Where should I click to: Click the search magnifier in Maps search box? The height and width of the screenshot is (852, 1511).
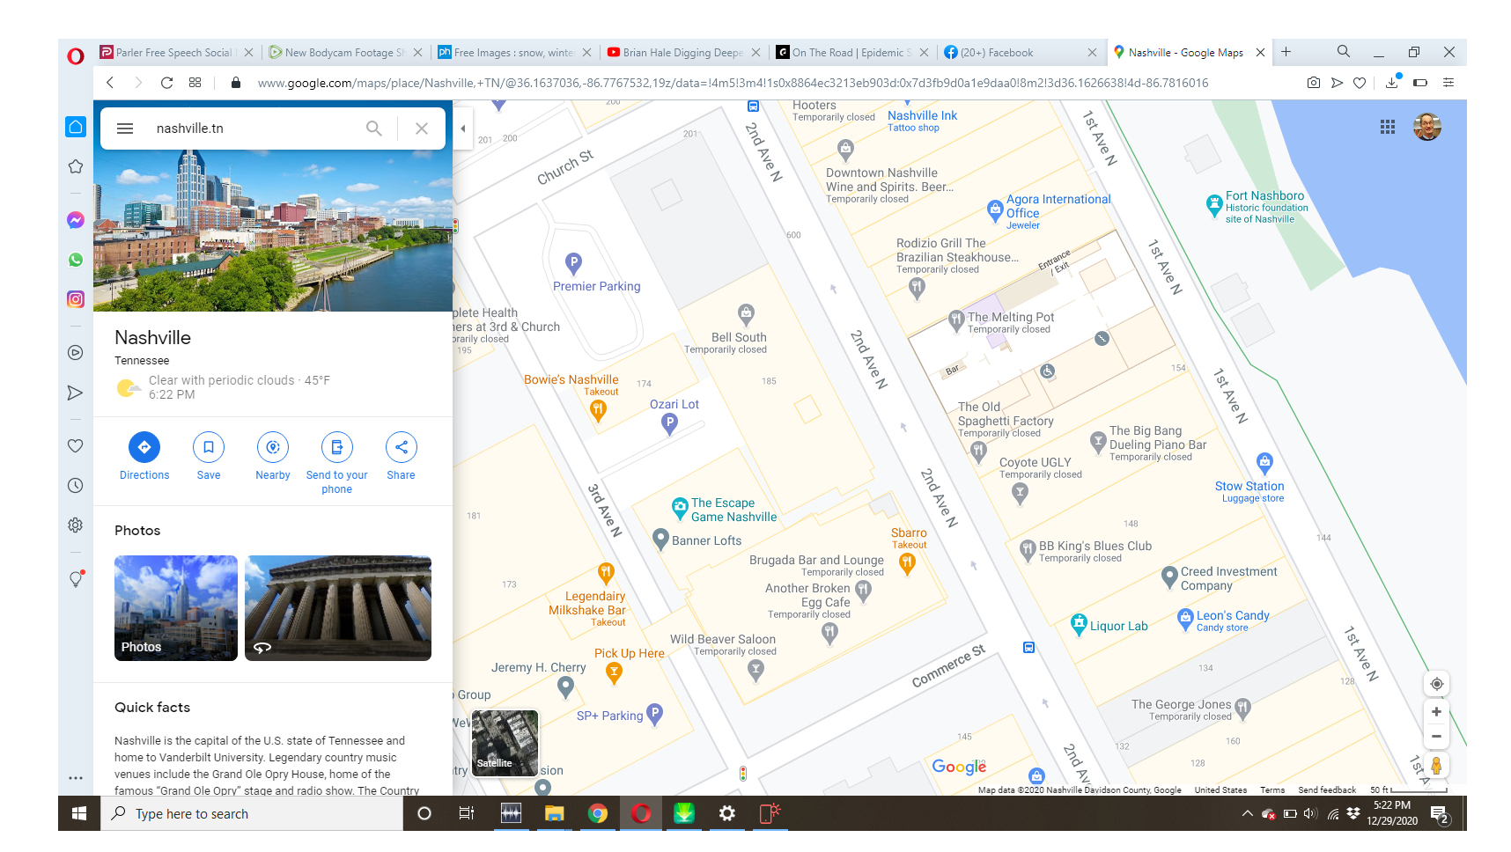[374, 129]
